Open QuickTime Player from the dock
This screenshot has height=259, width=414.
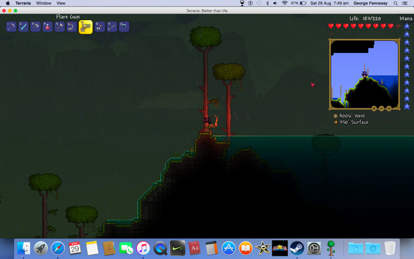[x=160, y=249]
